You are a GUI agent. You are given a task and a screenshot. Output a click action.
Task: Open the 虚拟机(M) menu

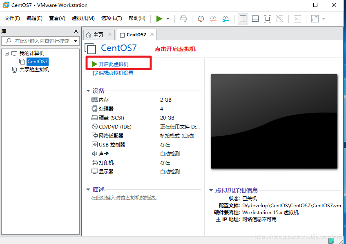(83, 18)
